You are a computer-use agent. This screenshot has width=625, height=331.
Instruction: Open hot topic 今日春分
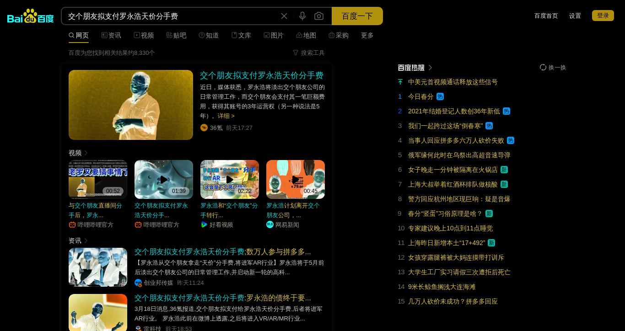coord(420,96)
